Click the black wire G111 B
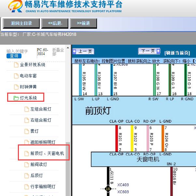196x196 pixels. coord(108,175)
